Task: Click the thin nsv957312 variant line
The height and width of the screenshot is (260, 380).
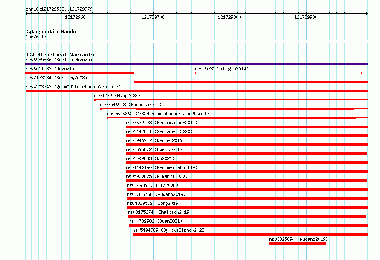Action: click(279, 73)
